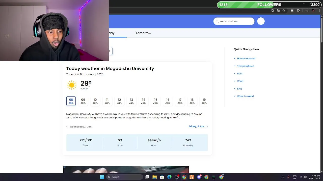Click the ENG US language indicator
Screen dimensions: 323x181
[x=295, y=177]
